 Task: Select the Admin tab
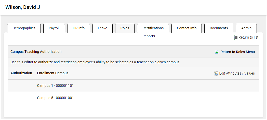(x=246, y=28)
